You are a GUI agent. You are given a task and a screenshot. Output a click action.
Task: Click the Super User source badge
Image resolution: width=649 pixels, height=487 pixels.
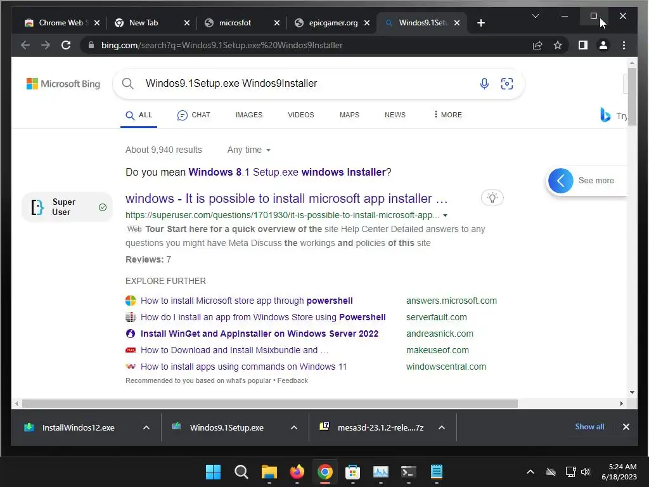[67, 207]
